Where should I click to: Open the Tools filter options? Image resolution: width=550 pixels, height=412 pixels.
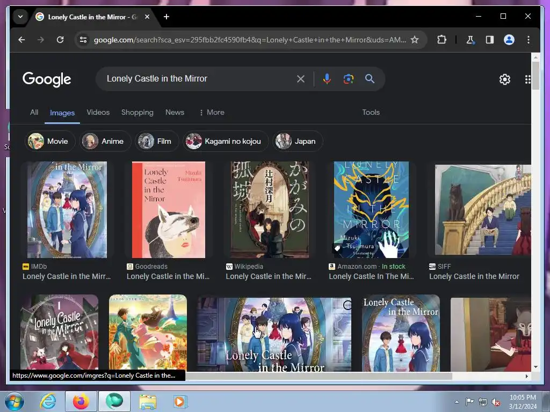click(371, 113)
